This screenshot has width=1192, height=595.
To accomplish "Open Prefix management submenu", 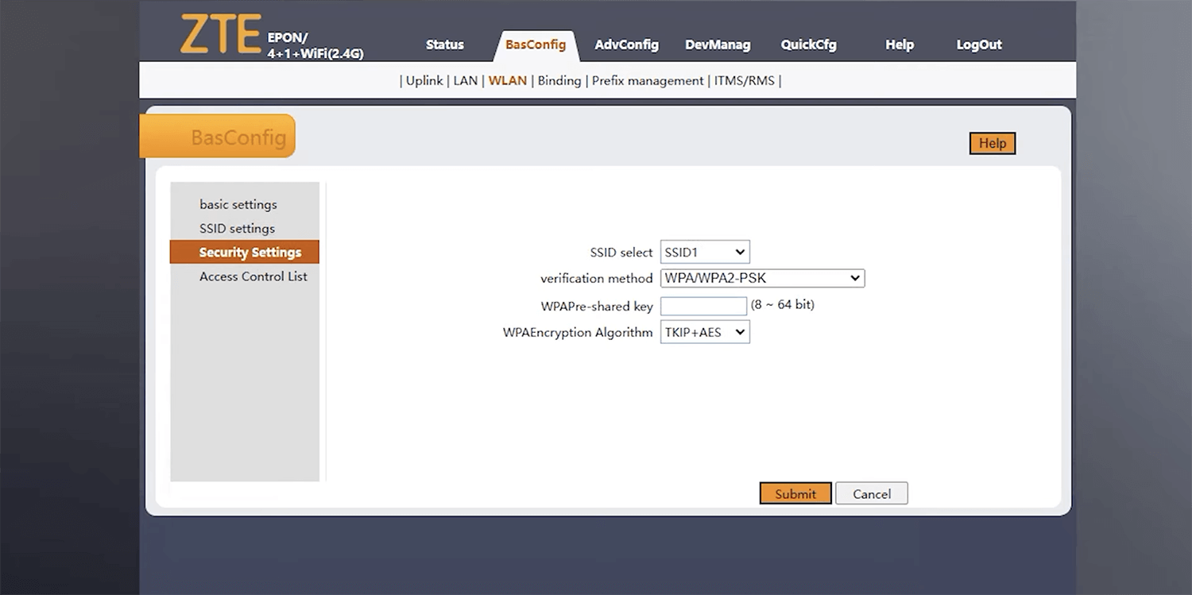I will (648, 80).
